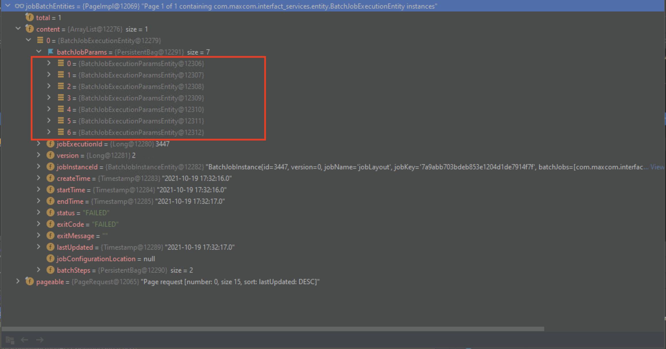Click the watch glasses icon of jobBatchEntities
Image resolution: width=666 pixels, height=349 pixels.
pos(19,6)
